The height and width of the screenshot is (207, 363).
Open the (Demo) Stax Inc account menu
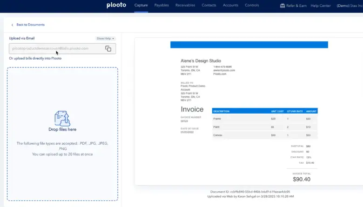click(350, 6)
